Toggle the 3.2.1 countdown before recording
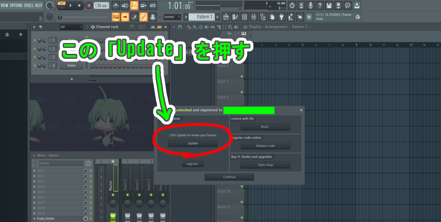441x222 pixels. (134, 5)
